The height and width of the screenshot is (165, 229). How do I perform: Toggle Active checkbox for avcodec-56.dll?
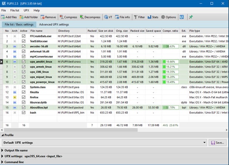click(x=23, y=46)
